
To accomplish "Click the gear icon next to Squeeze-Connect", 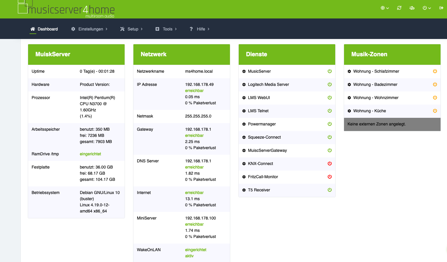I will click(244, 137).
